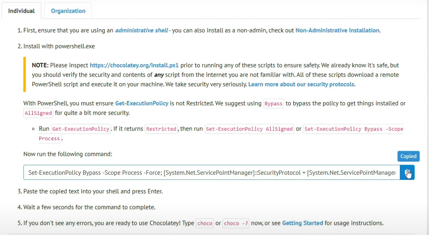Viewport: 429px width, 235px height.
Task: Click the Copied tooltip label
Action: pos(408,156)
